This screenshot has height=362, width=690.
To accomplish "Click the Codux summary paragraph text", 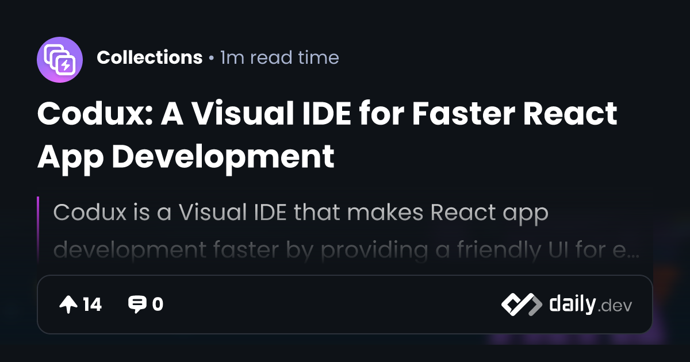I will pos(346,232).
